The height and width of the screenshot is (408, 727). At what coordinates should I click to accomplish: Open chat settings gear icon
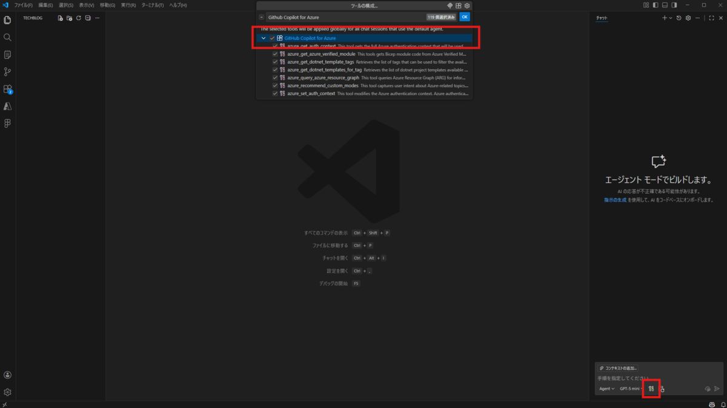688,18
